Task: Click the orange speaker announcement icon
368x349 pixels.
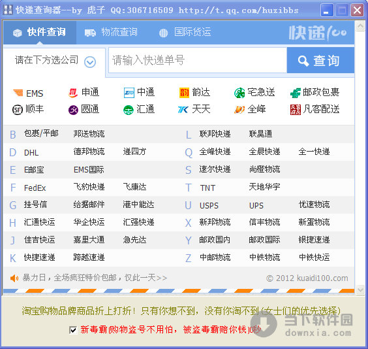Action: pyautogui.click(x=14, y=278)
